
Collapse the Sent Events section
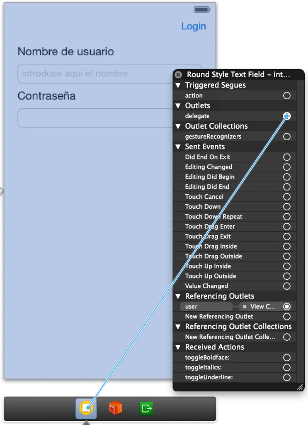point(178,147)
